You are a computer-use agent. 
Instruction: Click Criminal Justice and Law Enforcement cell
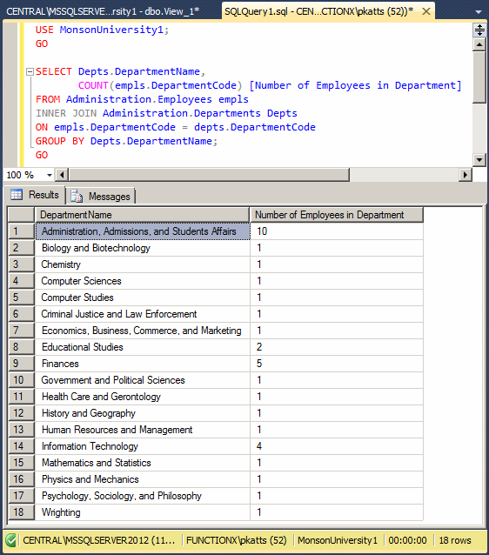143,314
